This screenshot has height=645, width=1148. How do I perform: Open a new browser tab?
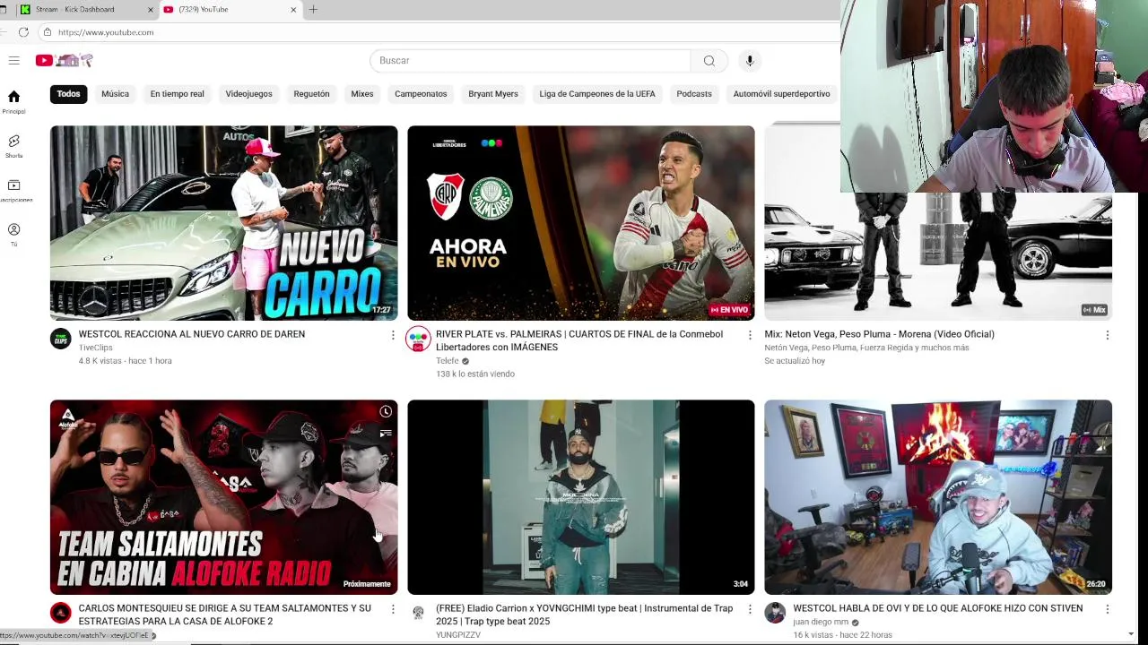[313, 9]
